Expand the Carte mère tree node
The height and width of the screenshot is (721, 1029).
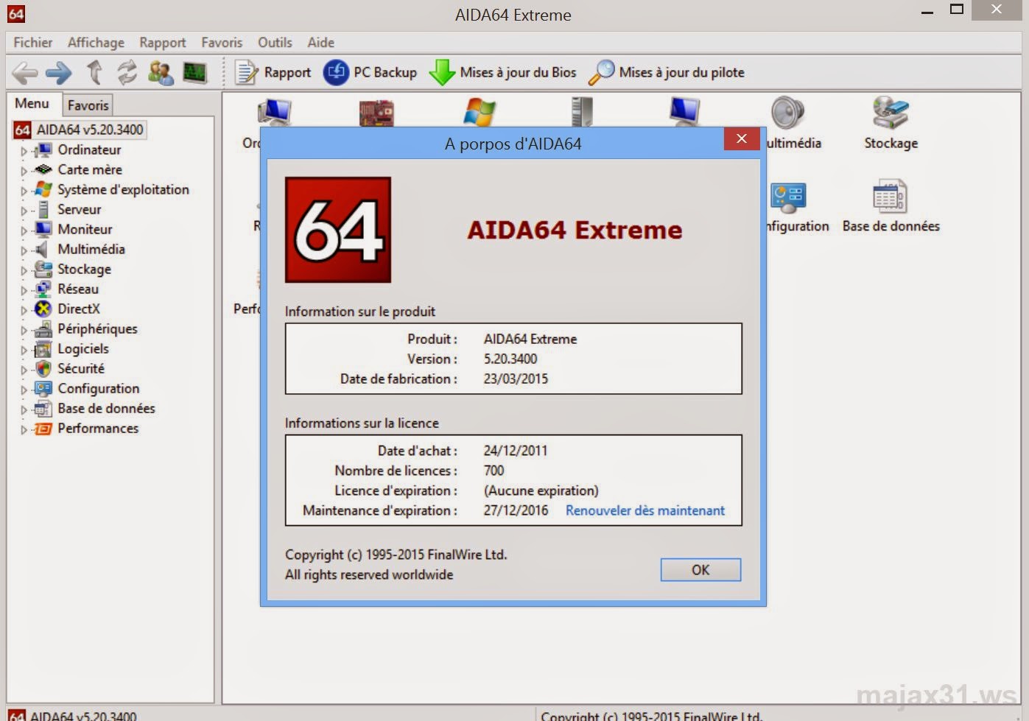(x=24, y=170)
